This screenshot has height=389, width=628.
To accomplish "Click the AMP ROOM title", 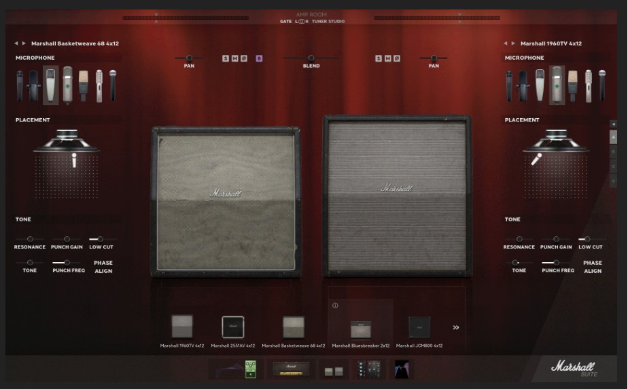I will click(311, 14).
